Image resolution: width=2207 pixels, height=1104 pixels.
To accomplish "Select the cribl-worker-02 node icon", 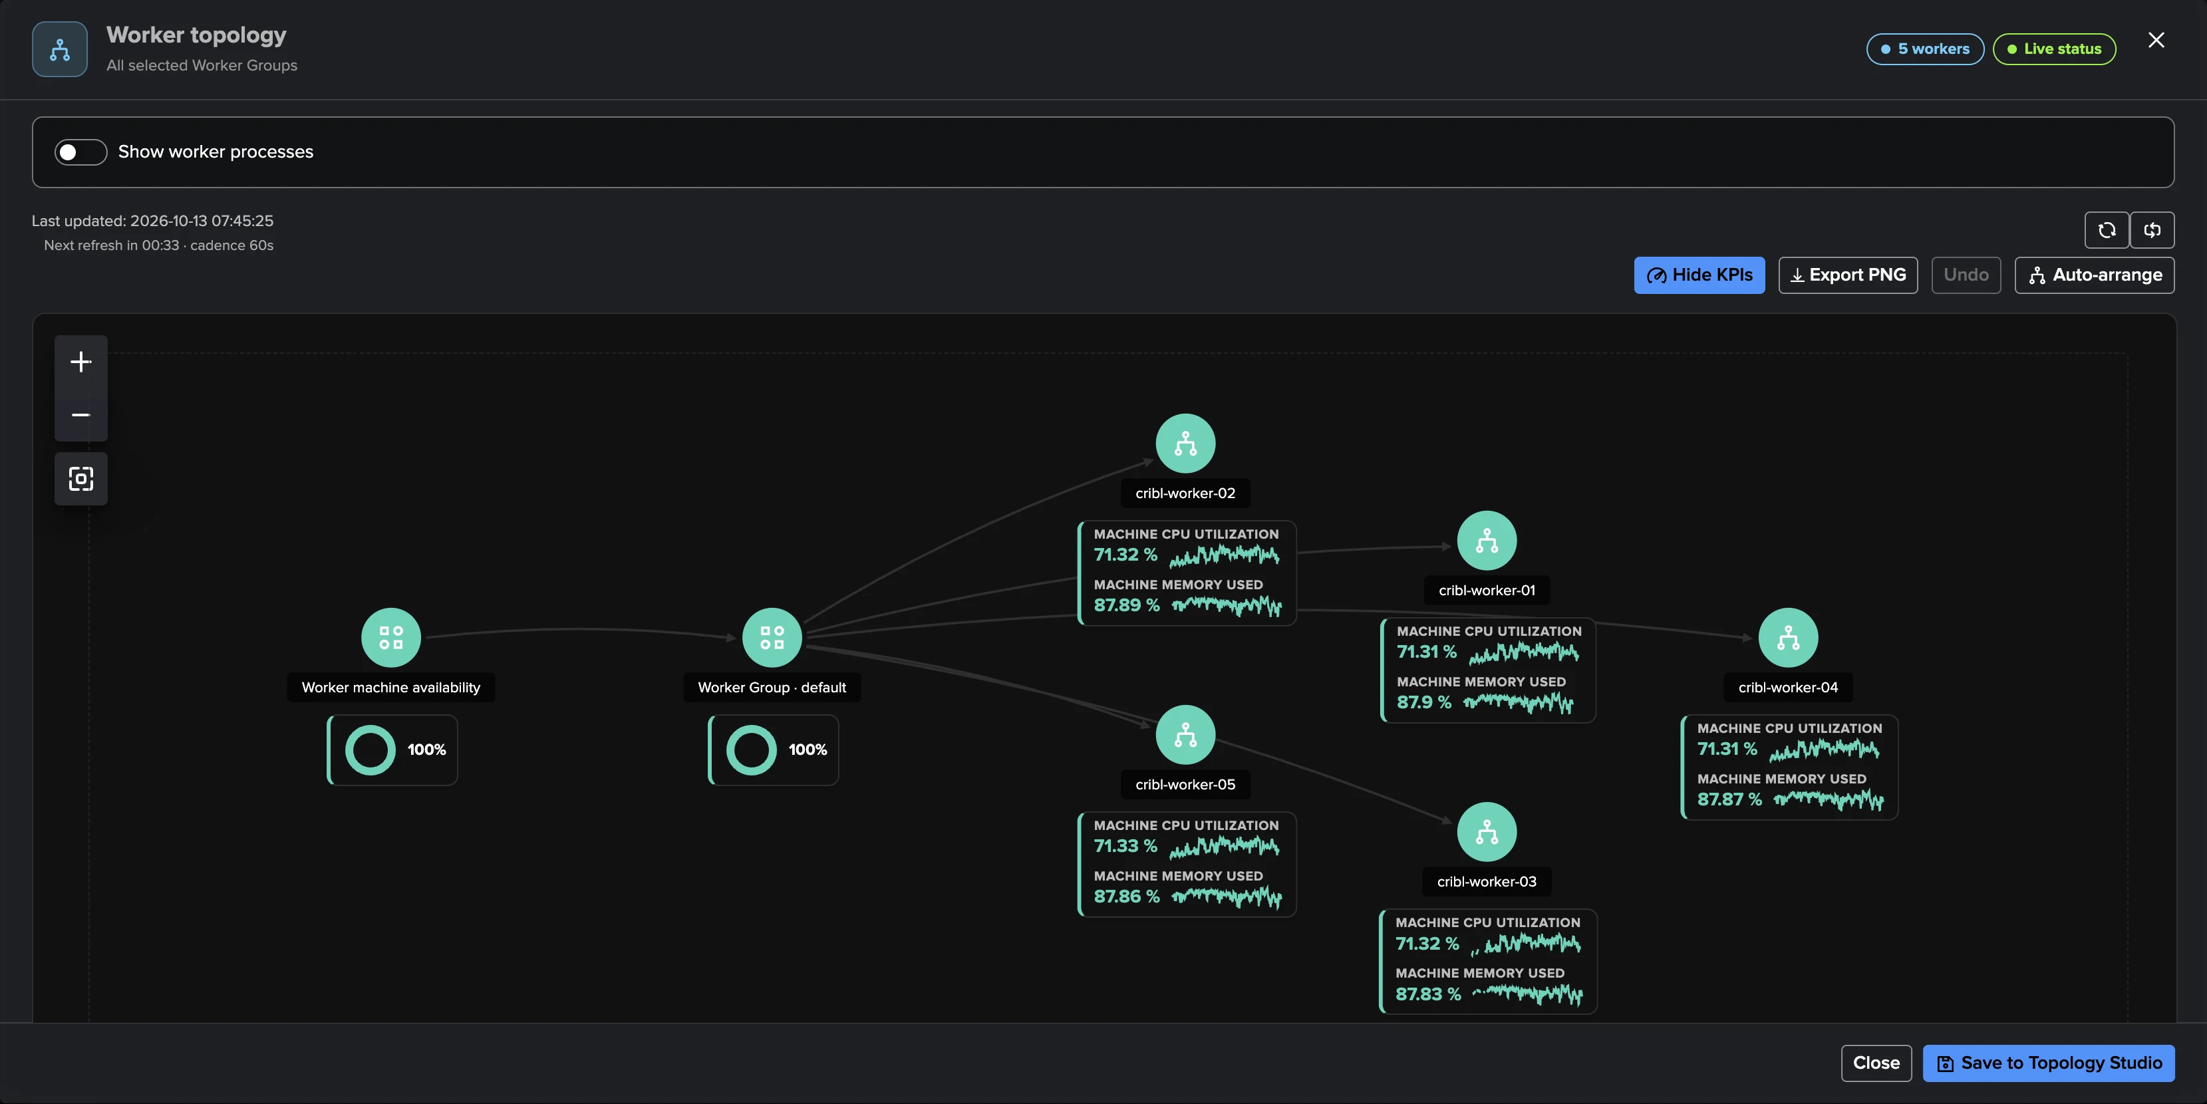I will pos(1186,444).
